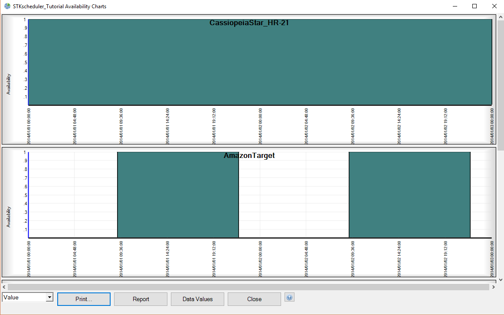Screen dimensions: 504x315
Task: Click the left arrow on the horizontal scrollbar
Action: pos(4,287)
